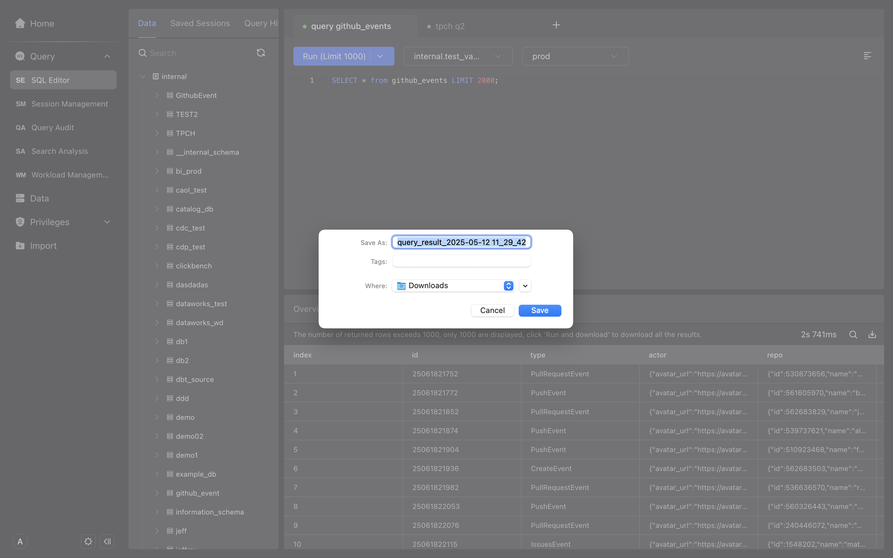This screenshot has height=558, width=893.
Task: Click the QA Query Audit badge
Action: tap(20, 127)
